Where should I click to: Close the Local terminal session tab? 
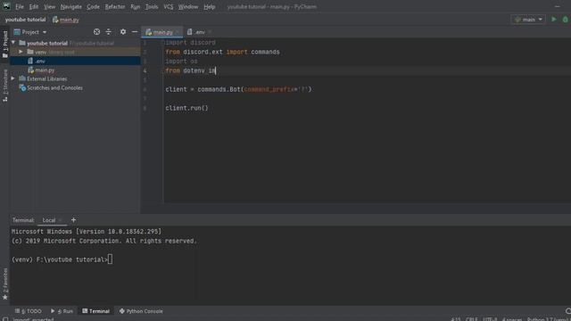61,220
